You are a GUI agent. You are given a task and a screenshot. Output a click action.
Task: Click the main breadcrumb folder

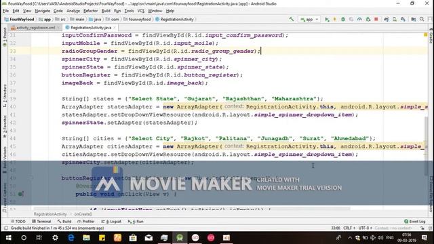point(77,19)
